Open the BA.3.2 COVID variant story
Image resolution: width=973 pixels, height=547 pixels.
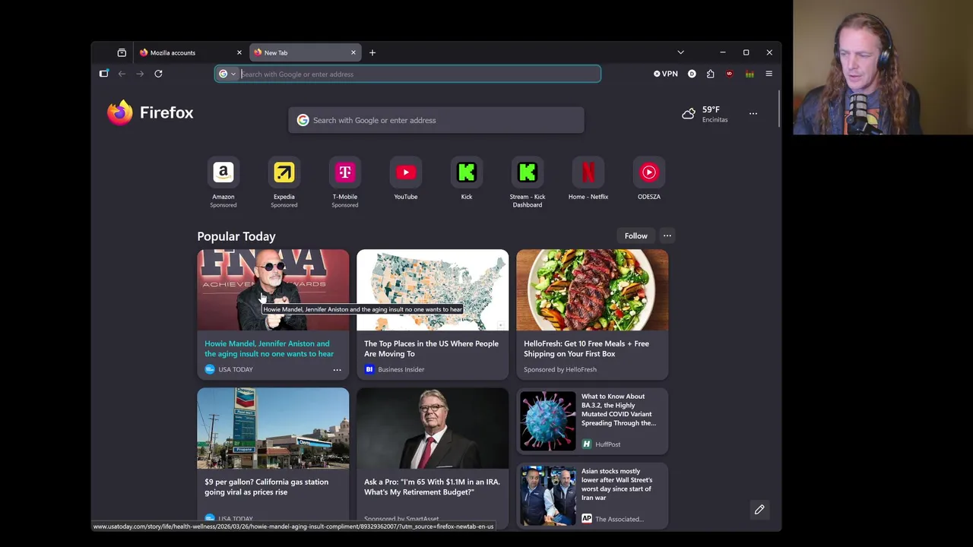(x=618, y=409)
